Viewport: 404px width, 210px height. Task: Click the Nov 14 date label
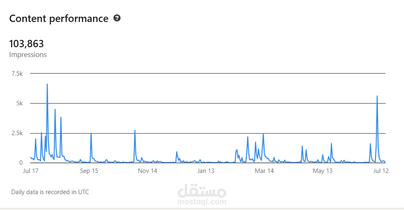pyautogui.click(x=148, y=171)
